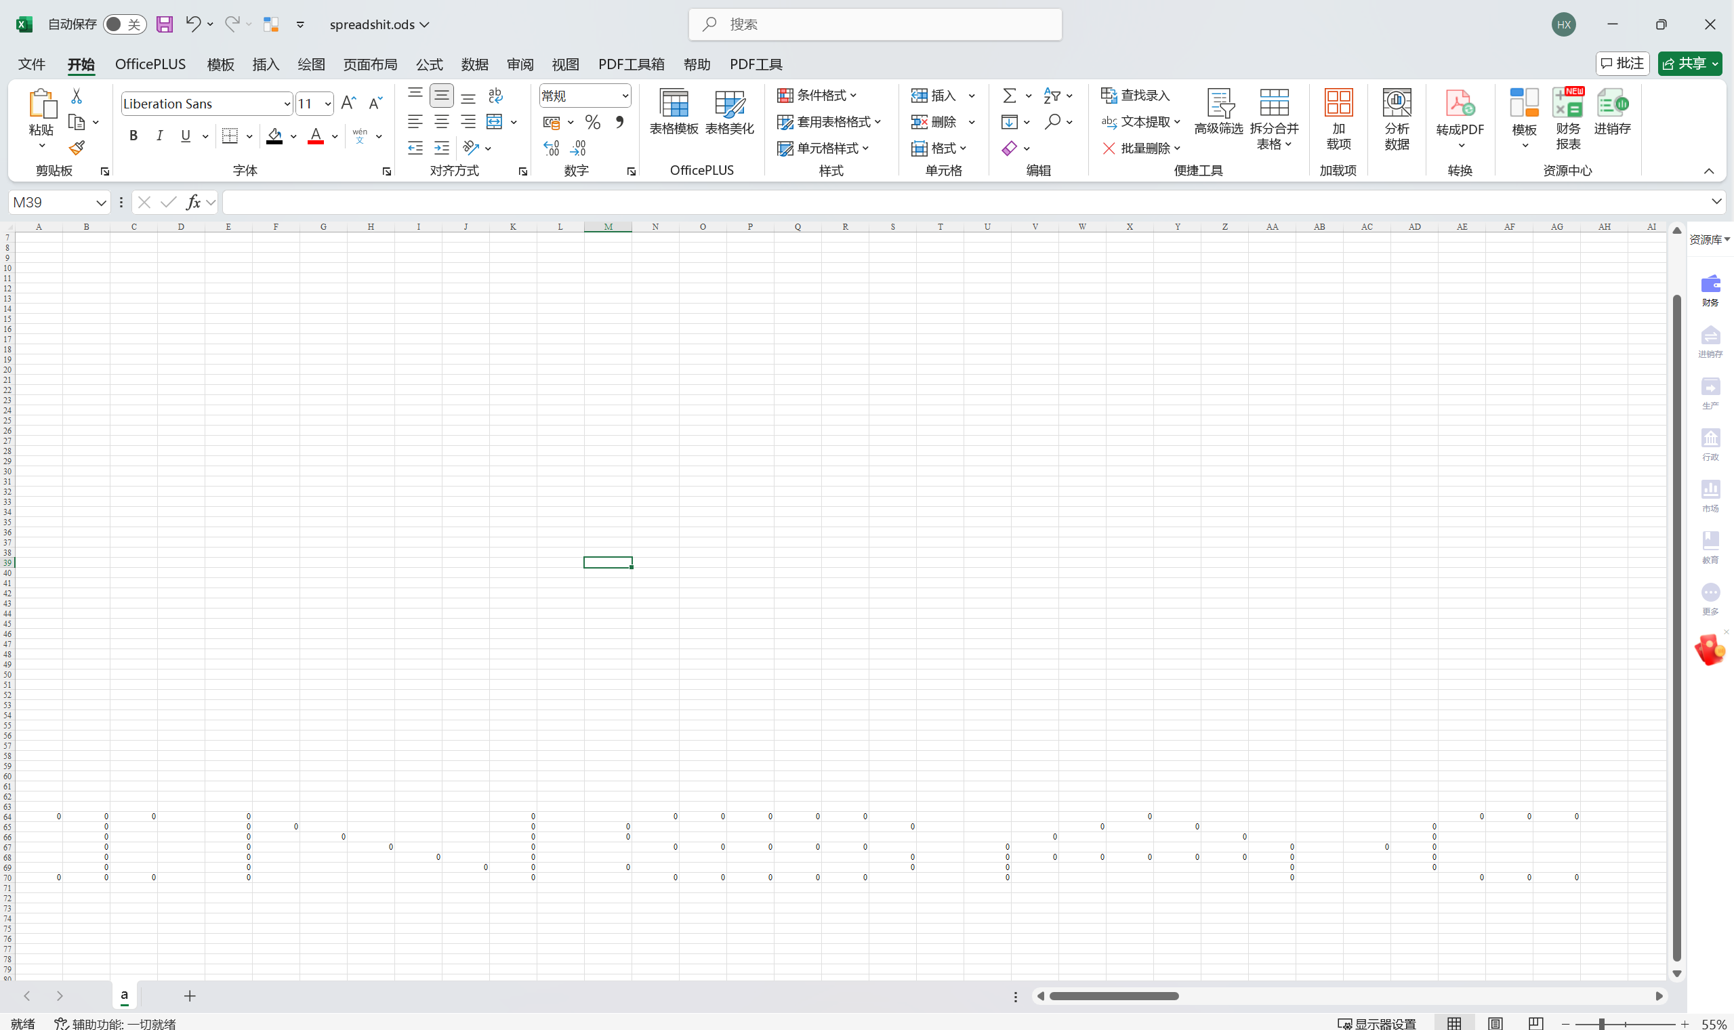The image size is (1734, 1030).
Task: Click the Paste clipboard icon
Action: pyautogui.click(x=41, y=104)
